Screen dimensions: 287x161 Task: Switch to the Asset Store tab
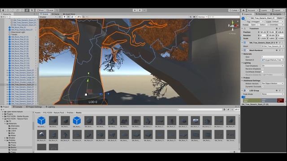tap(69, 14)
